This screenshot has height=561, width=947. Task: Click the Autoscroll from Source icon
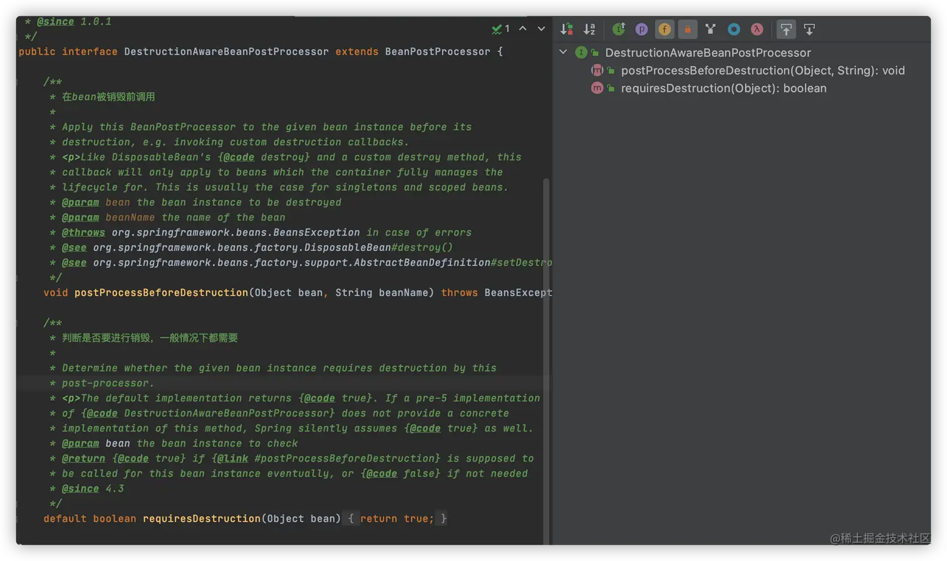tap(809, 29)
